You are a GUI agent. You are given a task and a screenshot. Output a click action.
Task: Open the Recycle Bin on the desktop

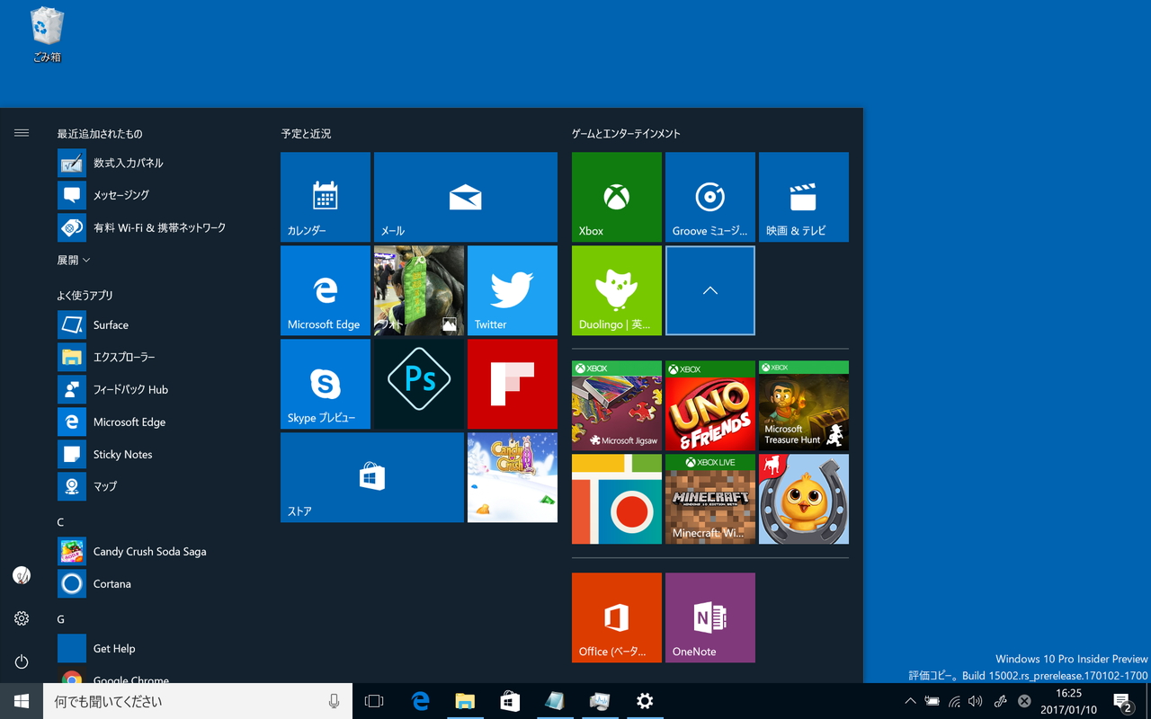47,36
